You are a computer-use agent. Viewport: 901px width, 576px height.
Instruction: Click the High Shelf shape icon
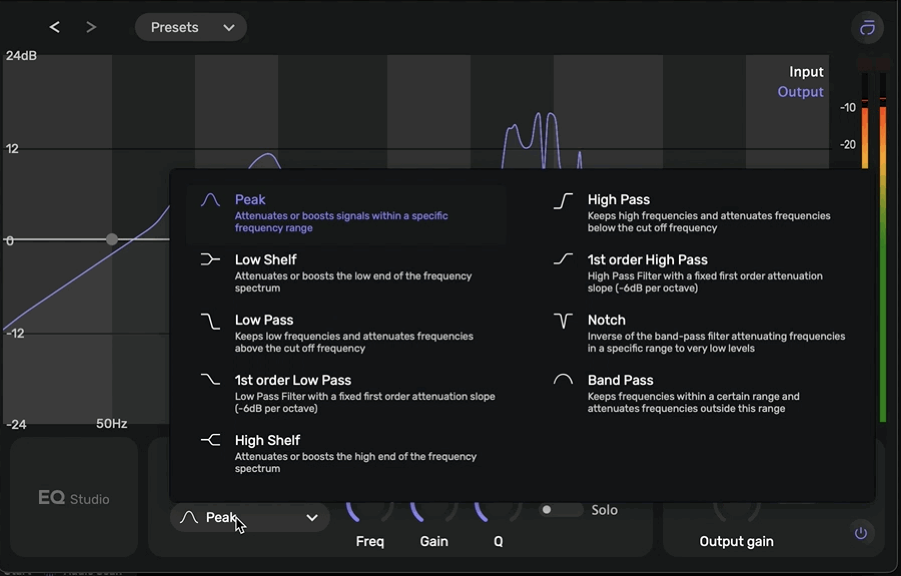(211, 440)
